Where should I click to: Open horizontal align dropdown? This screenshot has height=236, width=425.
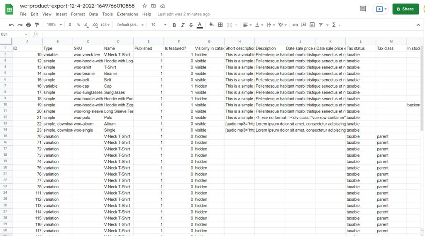(247, 25)
